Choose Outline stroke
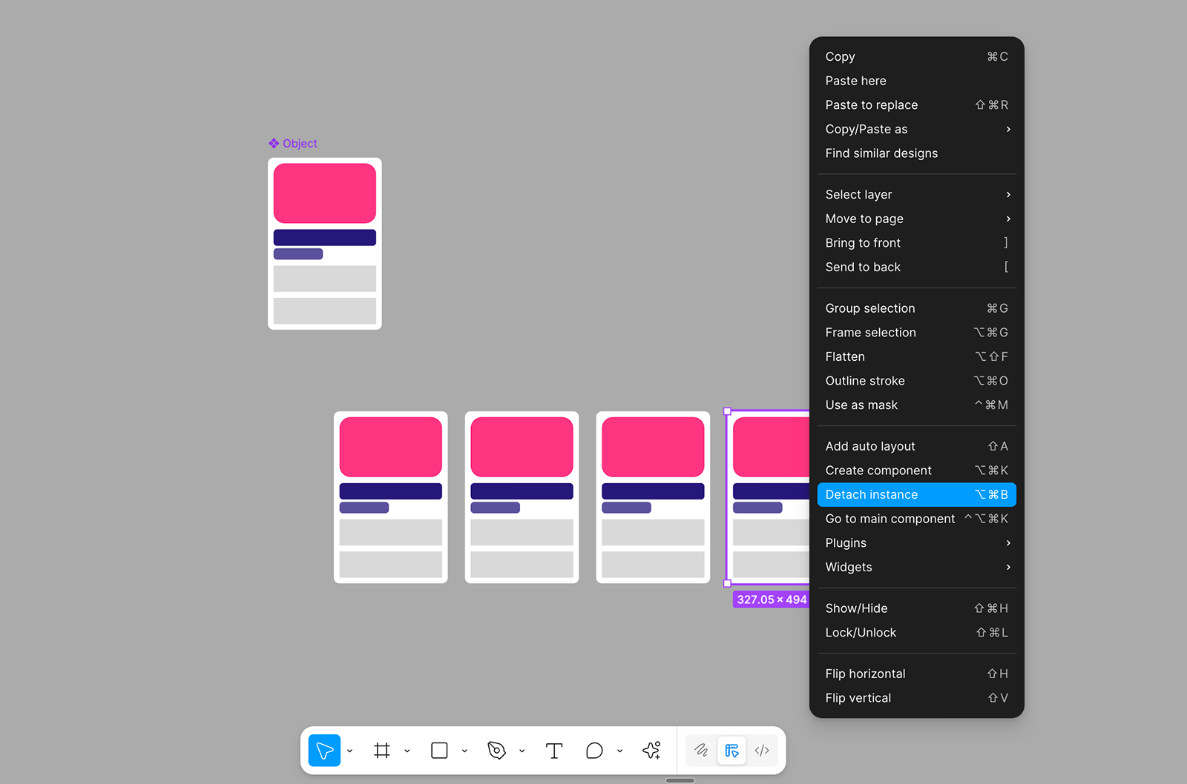The height and width of the screenshot is (784, 1187). point(916,381)
